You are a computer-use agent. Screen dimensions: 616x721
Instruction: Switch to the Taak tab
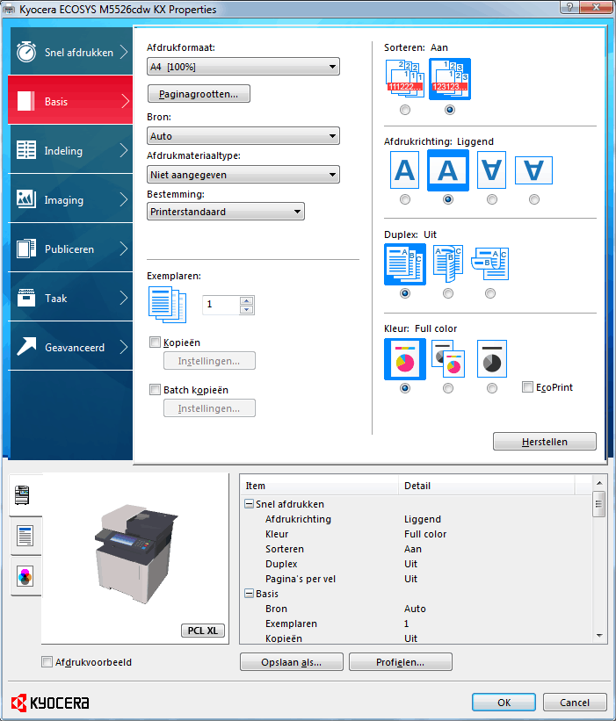pyautogui.click(x=71, y=298)
